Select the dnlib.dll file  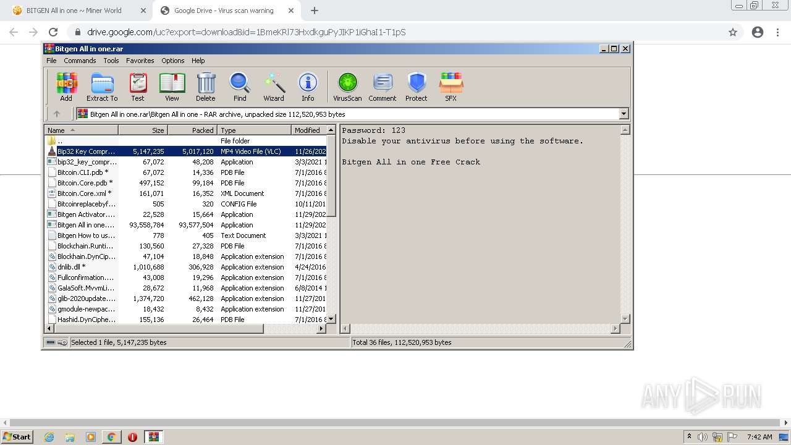pos(185,267)
